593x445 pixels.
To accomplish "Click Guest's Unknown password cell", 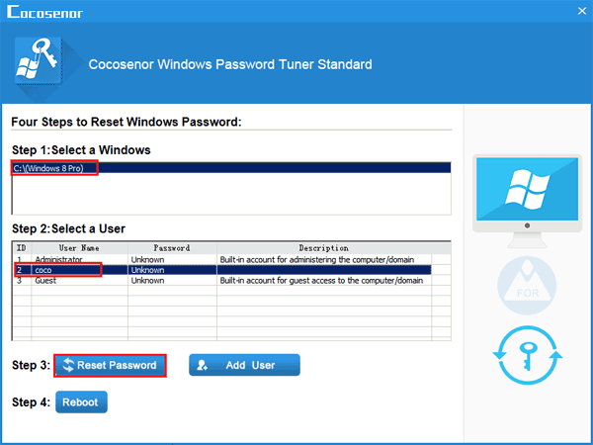I will 172,281.
